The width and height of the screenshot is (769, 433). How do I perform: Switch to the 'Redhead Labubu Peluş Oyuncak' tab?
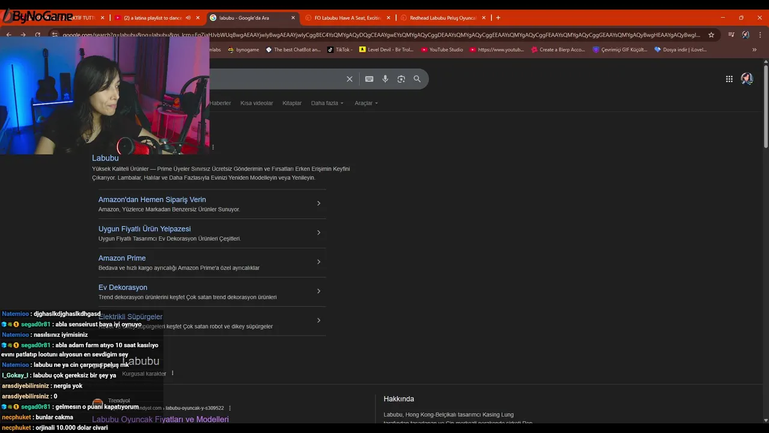pos(443,18)
